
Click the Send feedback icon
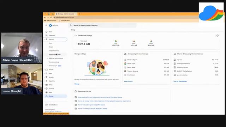point(46,105)
